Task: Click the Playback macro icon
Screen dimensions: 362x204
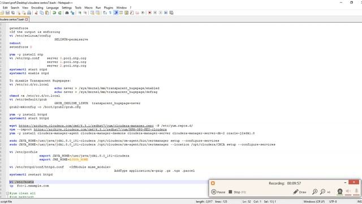Action: point(161,12)
